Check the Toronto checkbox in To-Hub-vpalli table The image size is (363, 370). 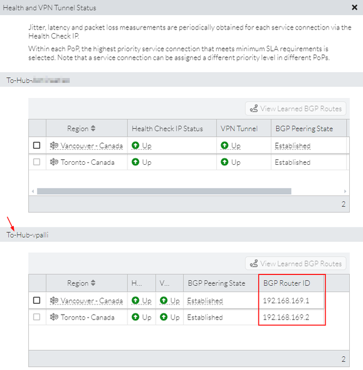click(x=37, y=317)
